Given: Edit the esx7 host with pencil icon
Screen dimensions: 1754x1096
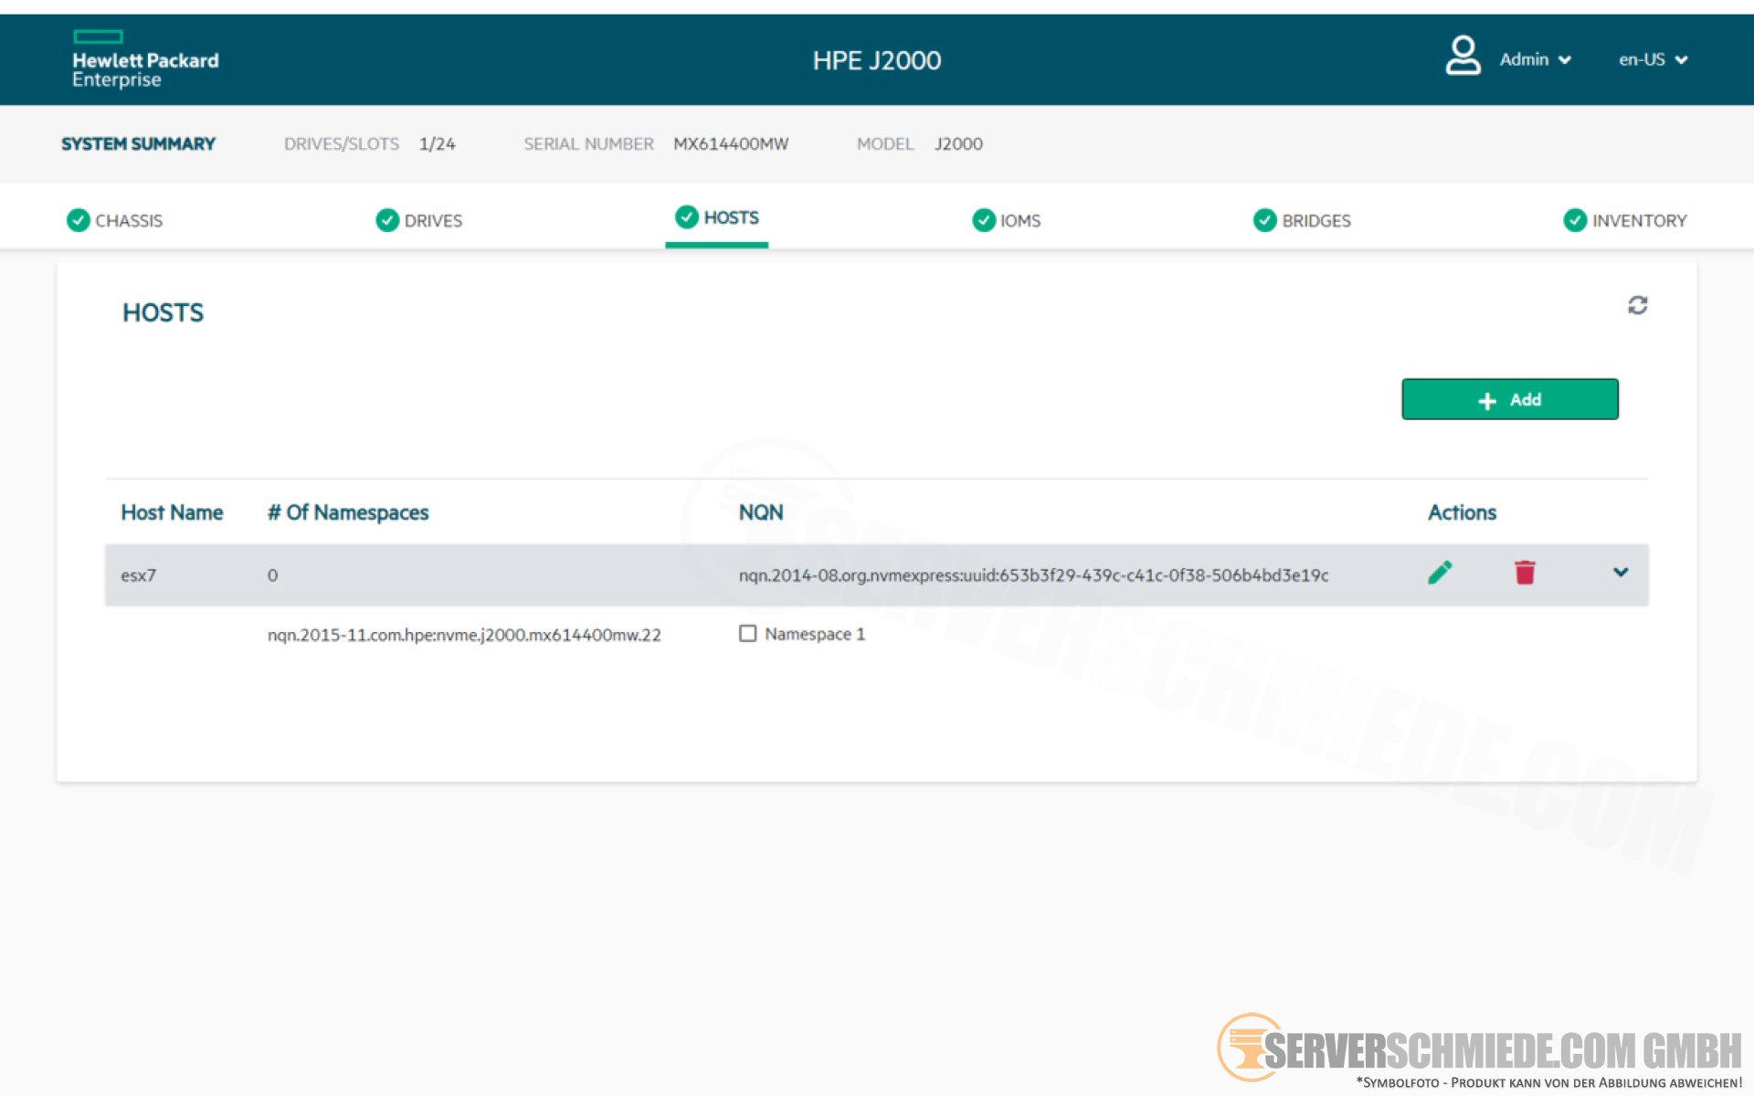Looking at the screenshot, I should [1440, 573].
